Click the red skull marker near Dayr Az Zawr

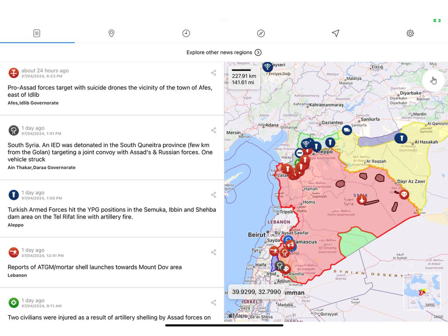pos(404,195)
